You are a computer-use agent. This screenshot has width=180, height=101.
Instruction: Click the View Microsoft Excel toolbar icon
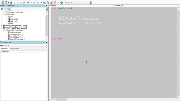pos(3,3)
